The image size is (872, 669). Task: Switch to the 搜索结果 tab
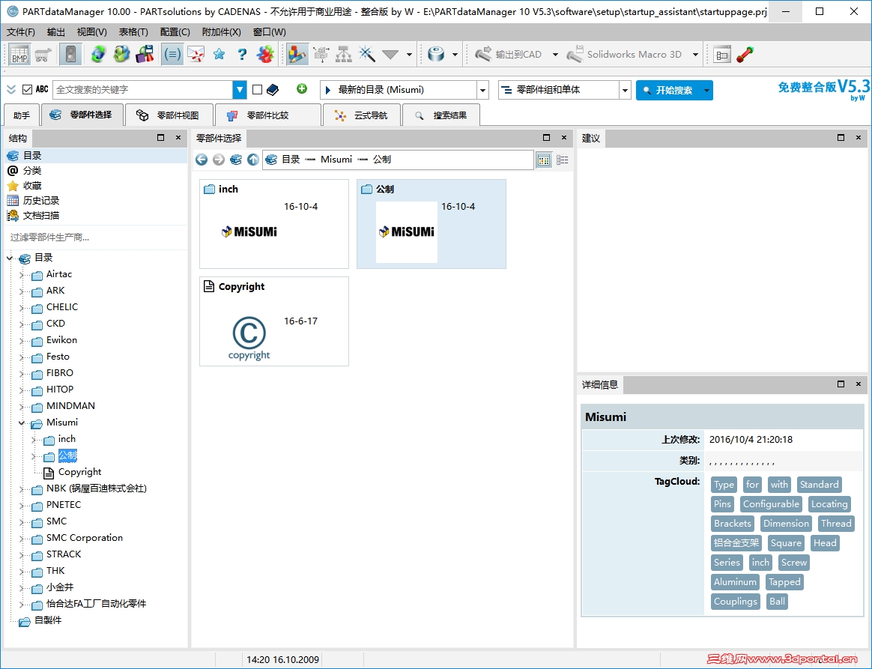pos(441,115)
